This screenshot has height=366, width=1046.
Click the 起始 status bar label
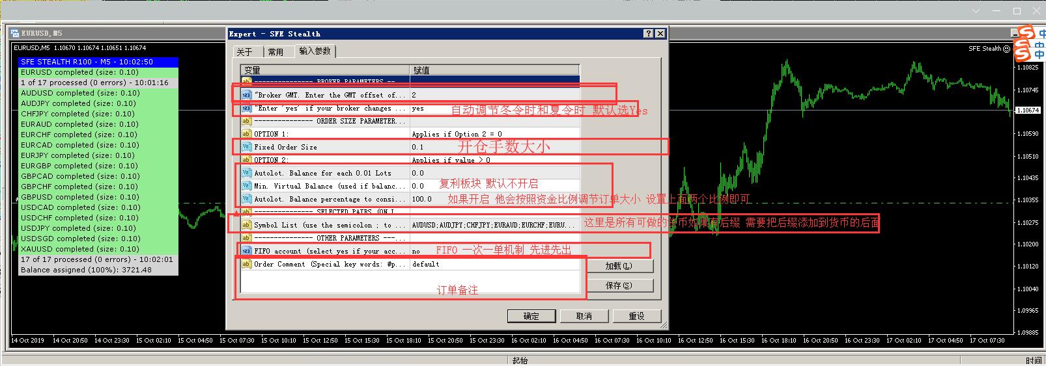[x=520, y=360]
